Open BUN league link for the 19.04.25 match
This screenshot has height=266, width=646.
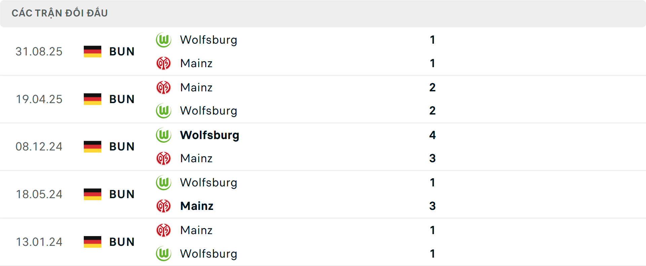tap(122, 99)
